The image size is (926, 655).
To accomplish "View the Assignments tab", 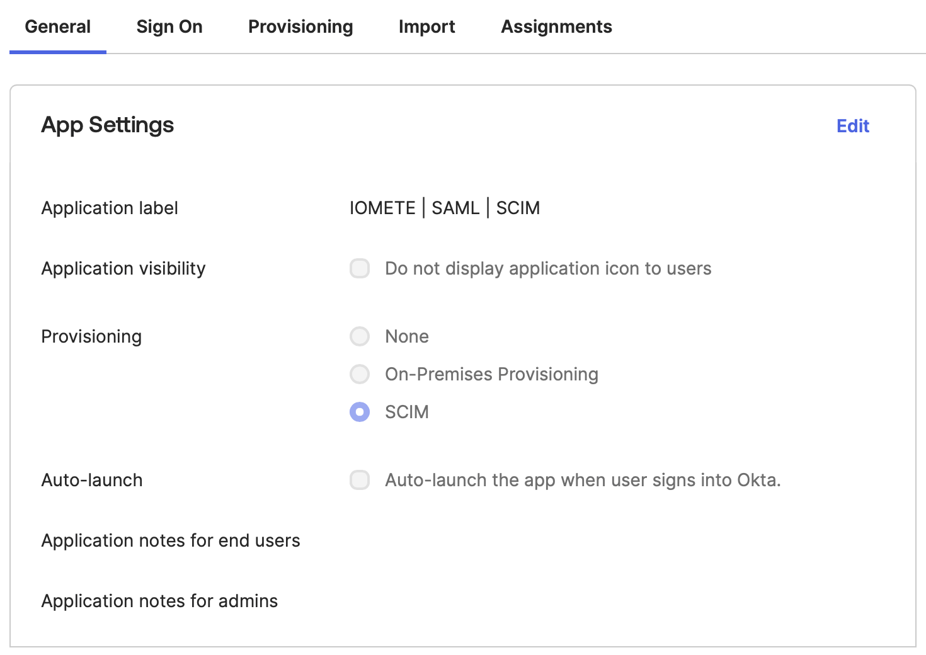I will (x=556, y=26).
